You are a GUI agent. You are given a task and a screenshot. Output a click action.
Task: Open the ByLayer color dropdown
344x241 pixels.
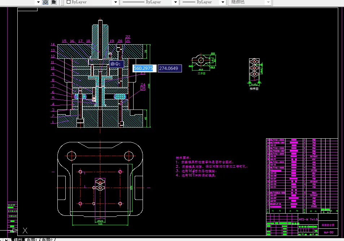coord(116,2)
